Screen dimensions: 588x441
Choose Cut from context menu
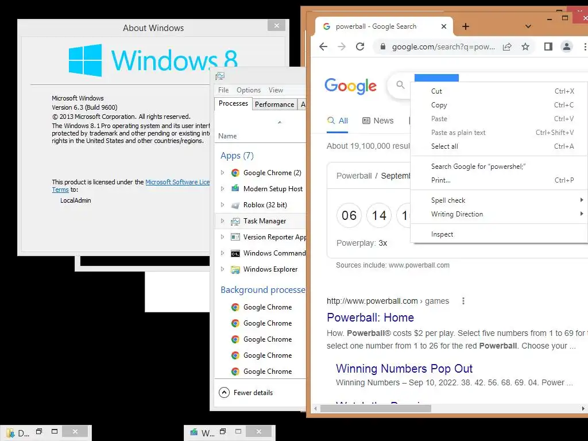point(499,91)
